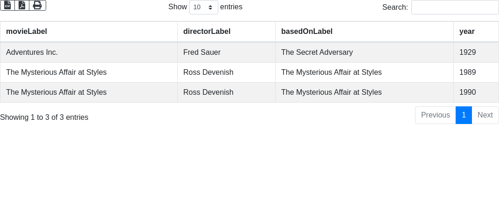Sort by the directorLabel column header
The height and width of the screenshot is (209, 499).
(x=207, y=32)
